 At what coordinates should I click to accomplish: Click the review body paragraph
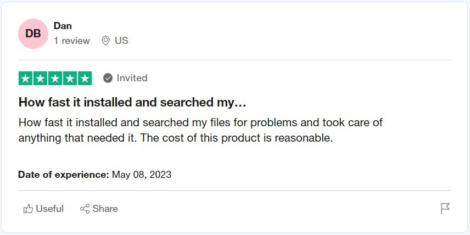click(x=200, y=130)
